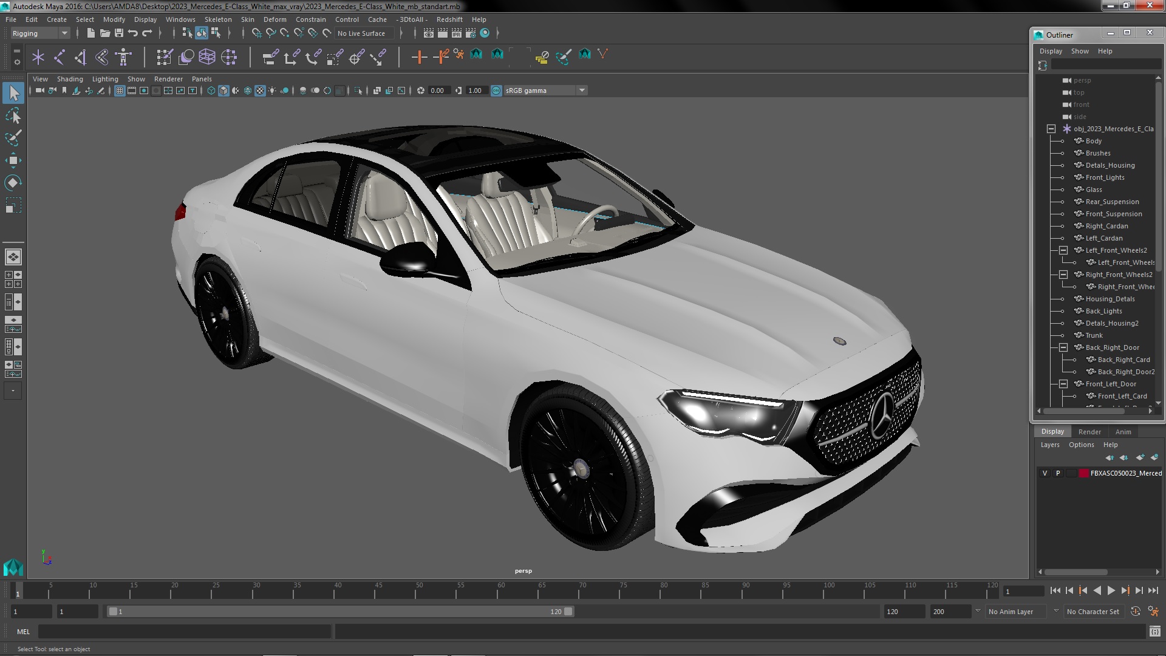The width and height of the screenshot is (1166, 656).
Task: Toggle layer playback P box
Action: pos(1058,473)
